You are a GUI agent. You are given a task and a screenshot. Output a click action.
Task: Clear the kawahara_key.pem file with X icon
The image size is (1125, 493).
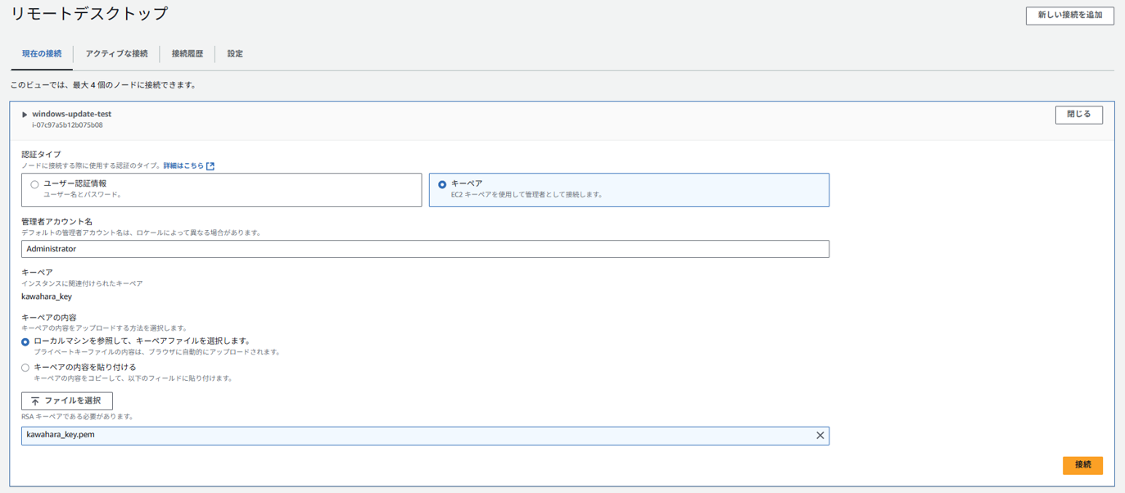[820, 436]
